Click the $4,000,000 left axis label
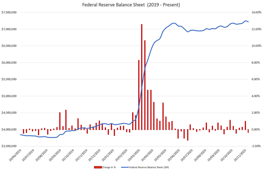Screen dimensions: 262x171 tap(9, 129)
